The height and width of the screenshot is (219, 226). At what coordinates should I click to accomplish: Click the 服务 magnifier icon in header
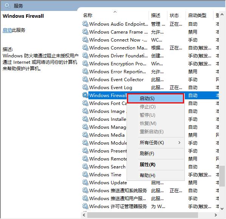[7, 6]
